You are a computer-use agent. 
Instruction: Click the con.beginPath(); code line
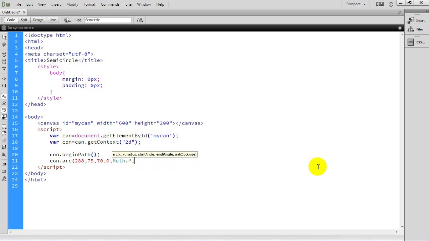pos(75,155)
